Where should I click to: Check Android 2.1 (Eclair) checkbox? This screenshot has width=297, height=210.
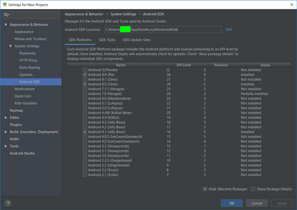point(85,175)
